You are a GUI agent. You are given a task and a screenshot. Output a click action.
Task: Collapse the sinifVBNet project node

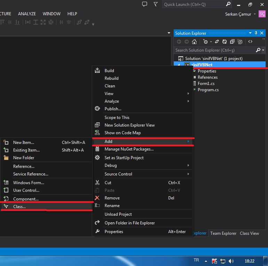[179, 65]
